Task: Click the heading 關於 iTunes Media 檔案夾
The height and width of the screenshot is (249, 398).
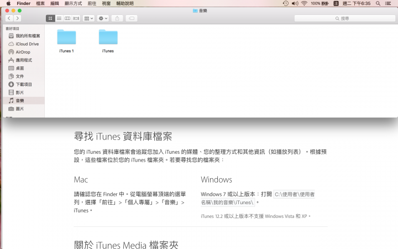Action: pos(126,245)
